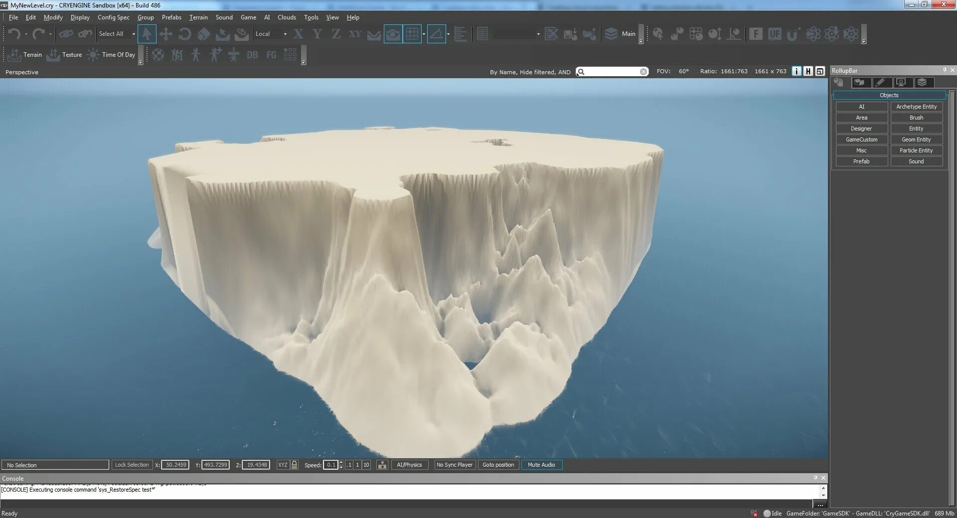Image resolution: width=957 pixels, height=518 pixels.
Task: Lock movement to Y axis
Action: click(x=317, y=34)
